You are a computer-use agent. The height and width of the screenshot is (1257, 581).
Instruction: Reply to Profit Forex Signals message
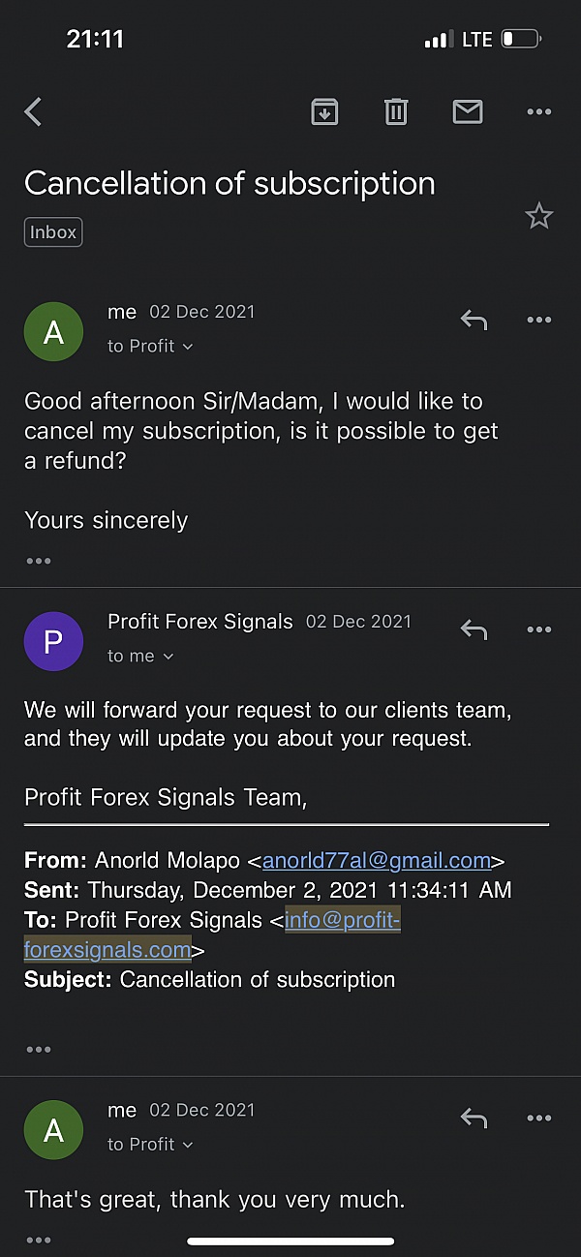(474, 629)
